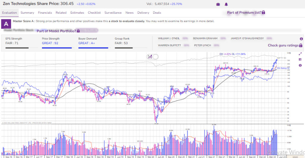The width and height of the screenshot is (305, 158).
Task: Click Sep 16 on time axis
Action: pos(9,157)
